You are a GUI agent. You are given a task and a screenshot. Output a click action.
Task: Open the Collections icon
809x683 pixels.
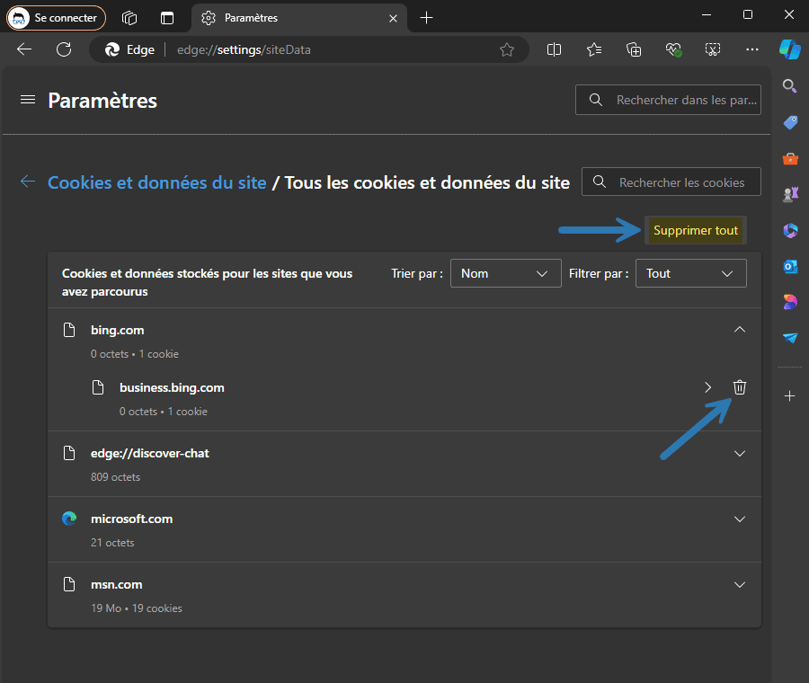pyautogui.click(x=634, y=49)
